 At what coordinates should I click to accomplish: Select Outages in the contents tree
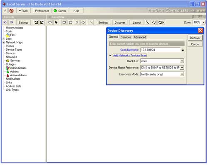coord(11,64)
